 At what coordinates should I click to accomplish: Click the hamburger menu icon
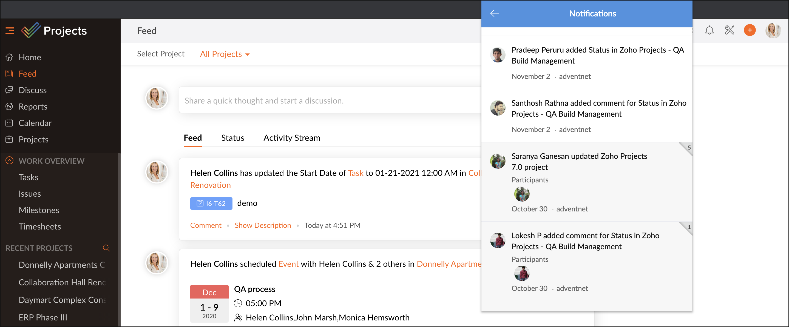pos(10,31)
